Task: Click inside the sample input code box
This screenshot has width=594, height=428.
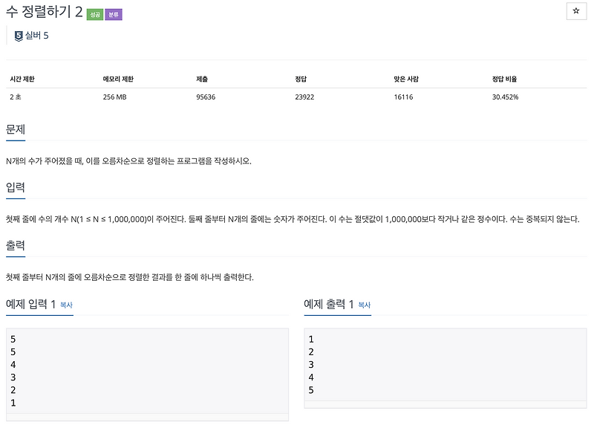Action: (x=145, y=372)
